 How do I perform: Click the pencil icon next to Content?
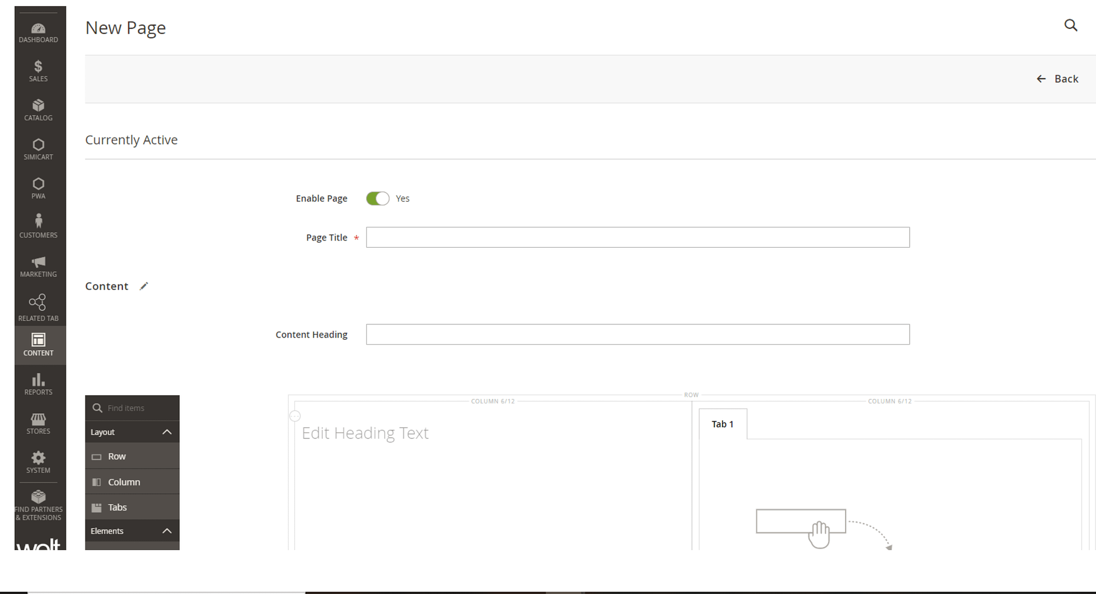point(144,286)
